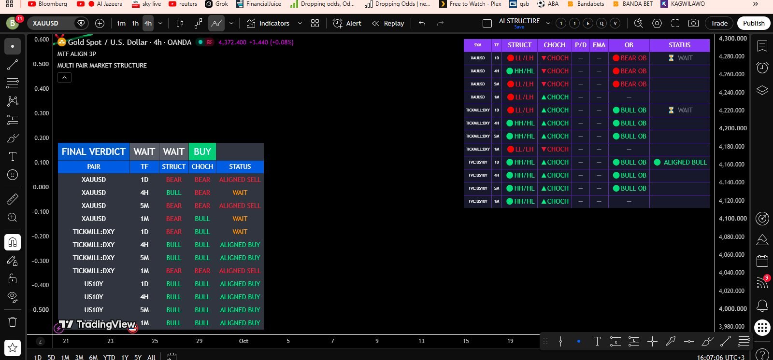Open notifications bell in right sidebar
Image resolution: width=773 pixels, height=360 pixels.
point(762,305)
